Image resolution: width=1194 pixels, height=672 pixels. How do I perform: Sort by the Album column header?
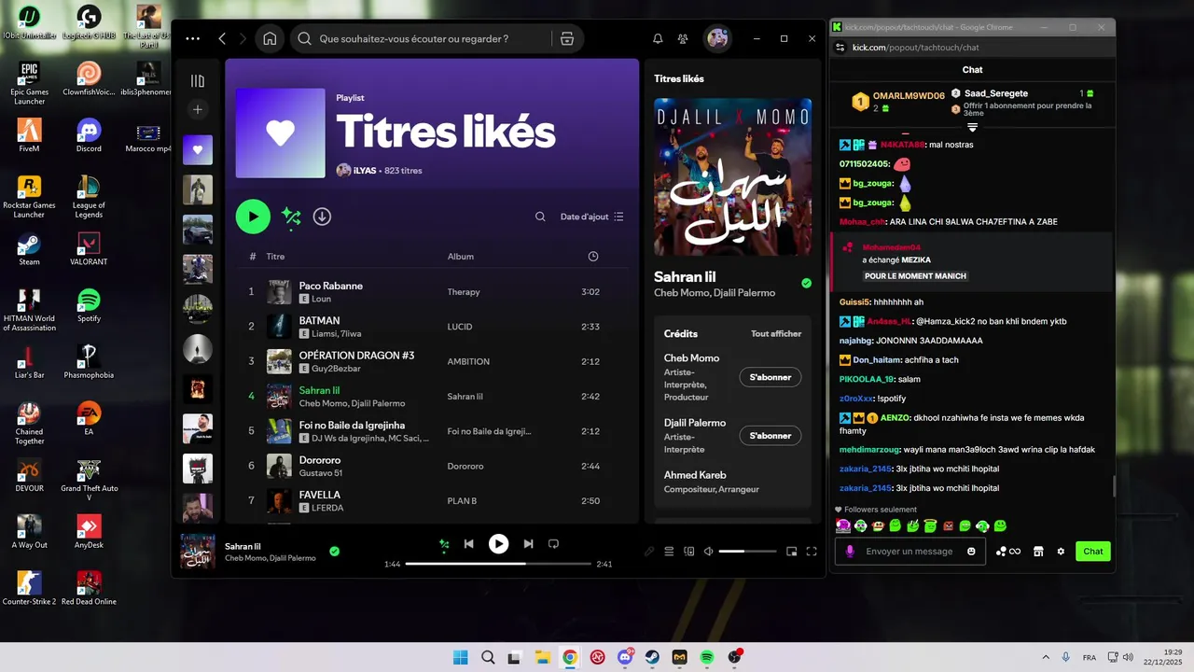point(461,257)
